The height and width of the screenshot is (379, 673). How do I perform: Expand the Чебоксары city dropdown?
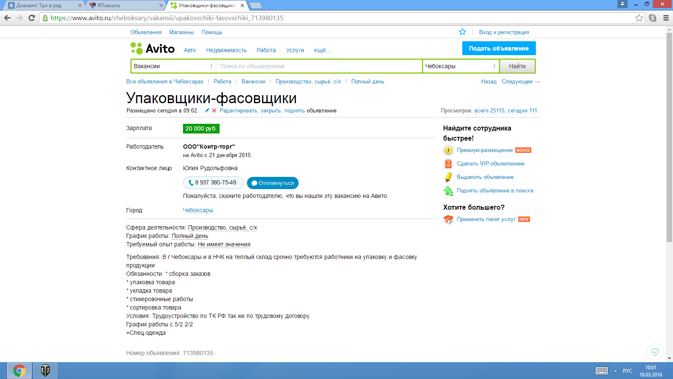461,66
